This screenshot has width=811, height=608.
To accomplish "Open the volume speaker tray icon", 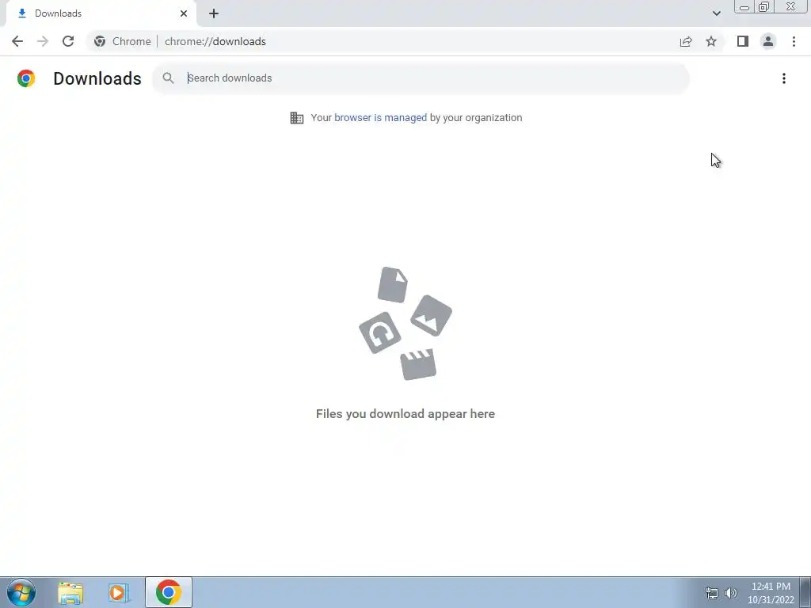I will pos(730,593).
